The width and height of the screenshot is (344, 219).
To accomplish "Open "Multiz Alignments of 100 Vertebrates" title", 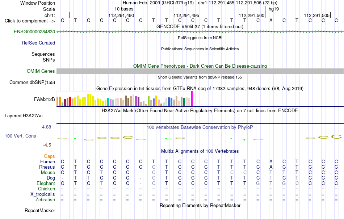I will tap(200, 151).
